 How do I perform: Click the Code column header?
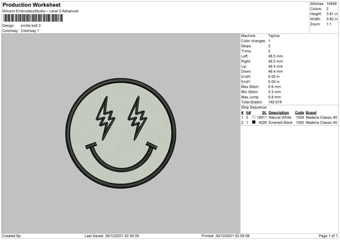(299, 113)
